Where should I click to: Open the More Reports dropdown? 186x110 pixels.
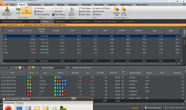72,11
